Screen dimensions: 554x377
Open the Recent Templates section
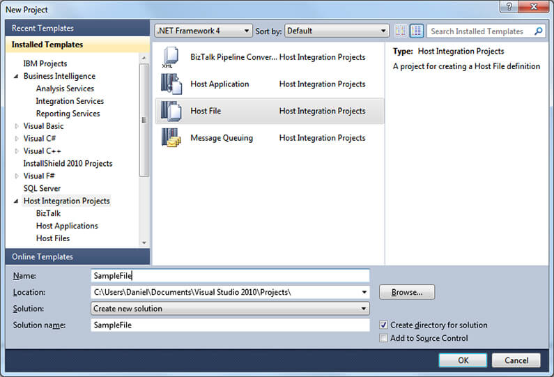point(78,28)
